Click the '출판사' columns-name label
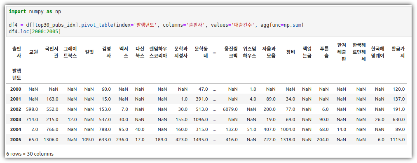The width and height of the screenshot is (417, 163). tap(16, 52)
